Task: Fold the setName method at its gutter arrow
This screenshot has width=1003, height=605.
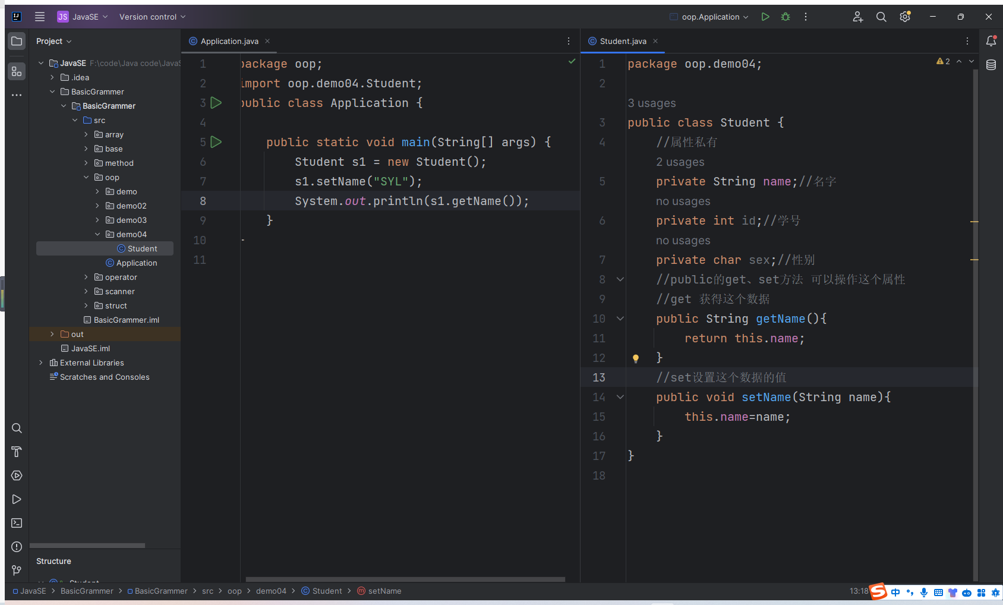Action: (620, 397)
